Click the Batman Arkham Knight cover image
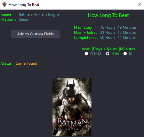Viewport: 144px width, 137px height. pos(72,107)
